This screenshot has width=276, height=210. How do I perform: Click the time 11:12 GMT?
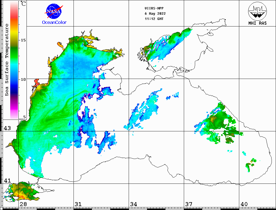(x=154, y=19)
